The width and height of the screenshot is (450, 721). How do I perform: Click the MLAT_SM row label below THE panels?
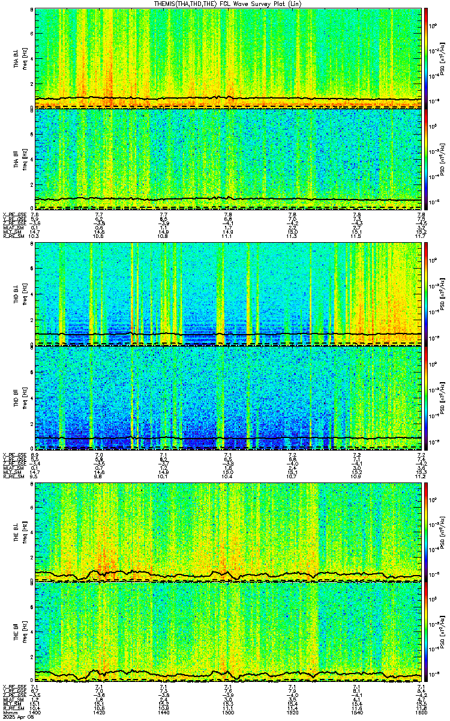click(13, 700)
